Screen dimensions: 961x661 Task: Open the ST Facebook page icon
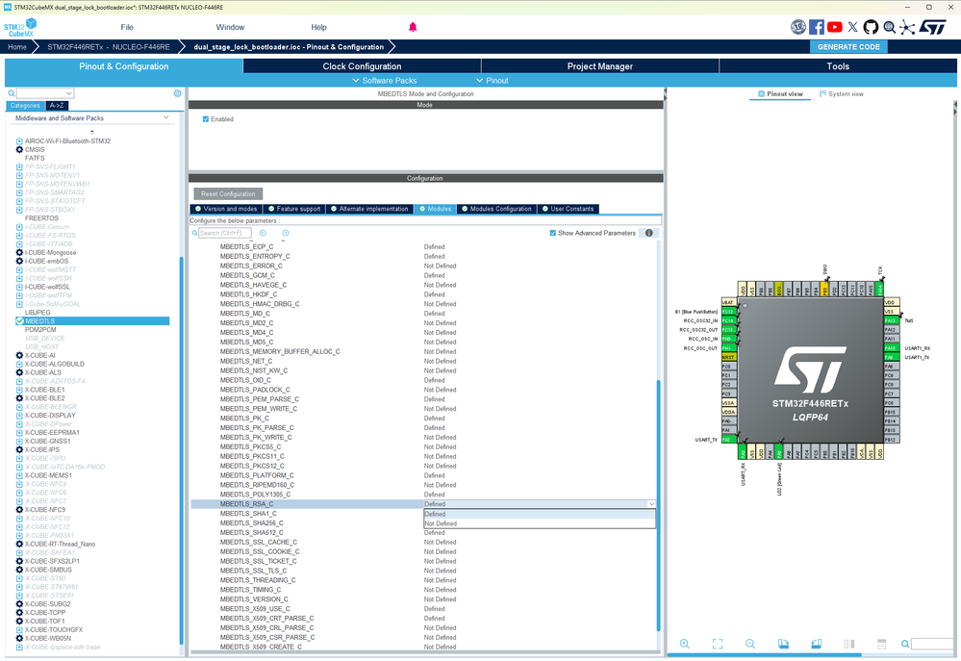816,27
